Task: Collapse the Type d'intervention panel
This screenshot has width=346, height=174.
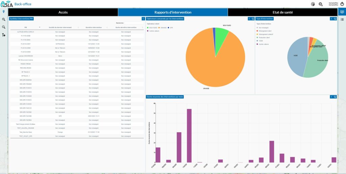Action: (x=331, y=19)
